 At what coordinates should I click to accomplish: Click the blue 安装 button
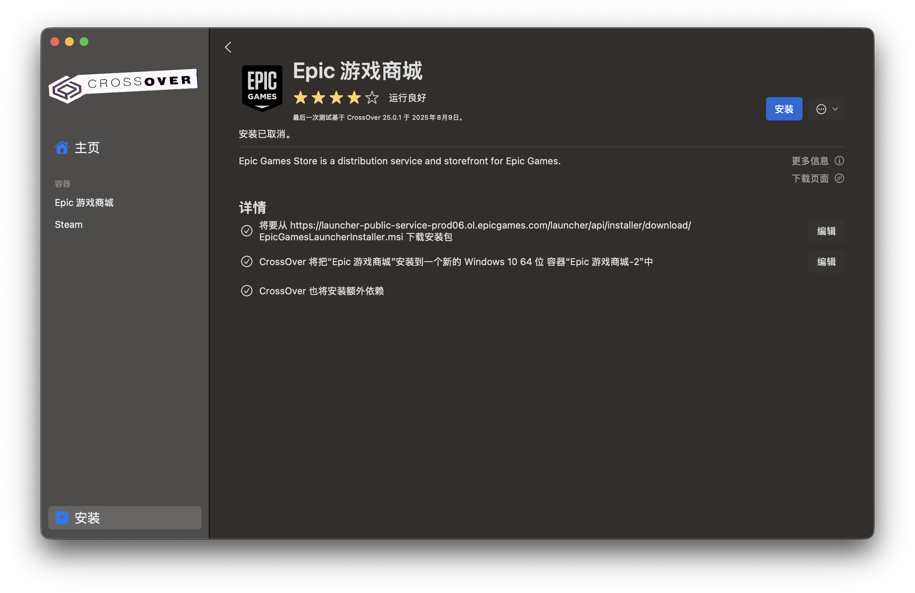pos(784,109)
